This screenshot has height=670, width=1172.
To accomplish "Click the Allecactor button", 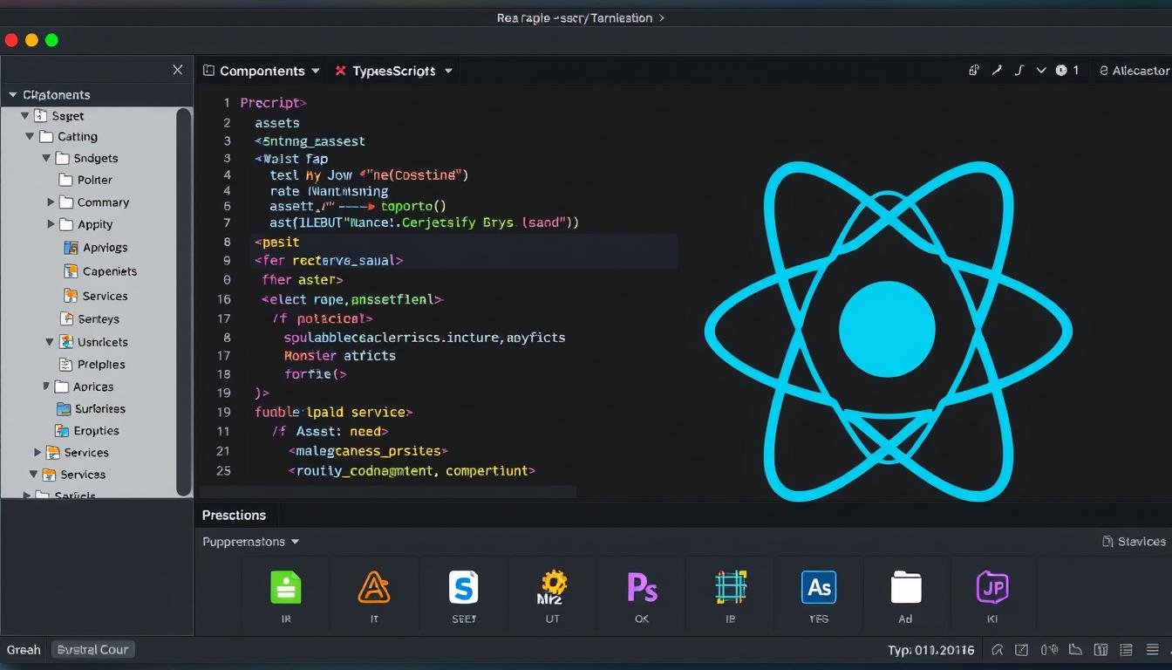I will [1134, 71].
